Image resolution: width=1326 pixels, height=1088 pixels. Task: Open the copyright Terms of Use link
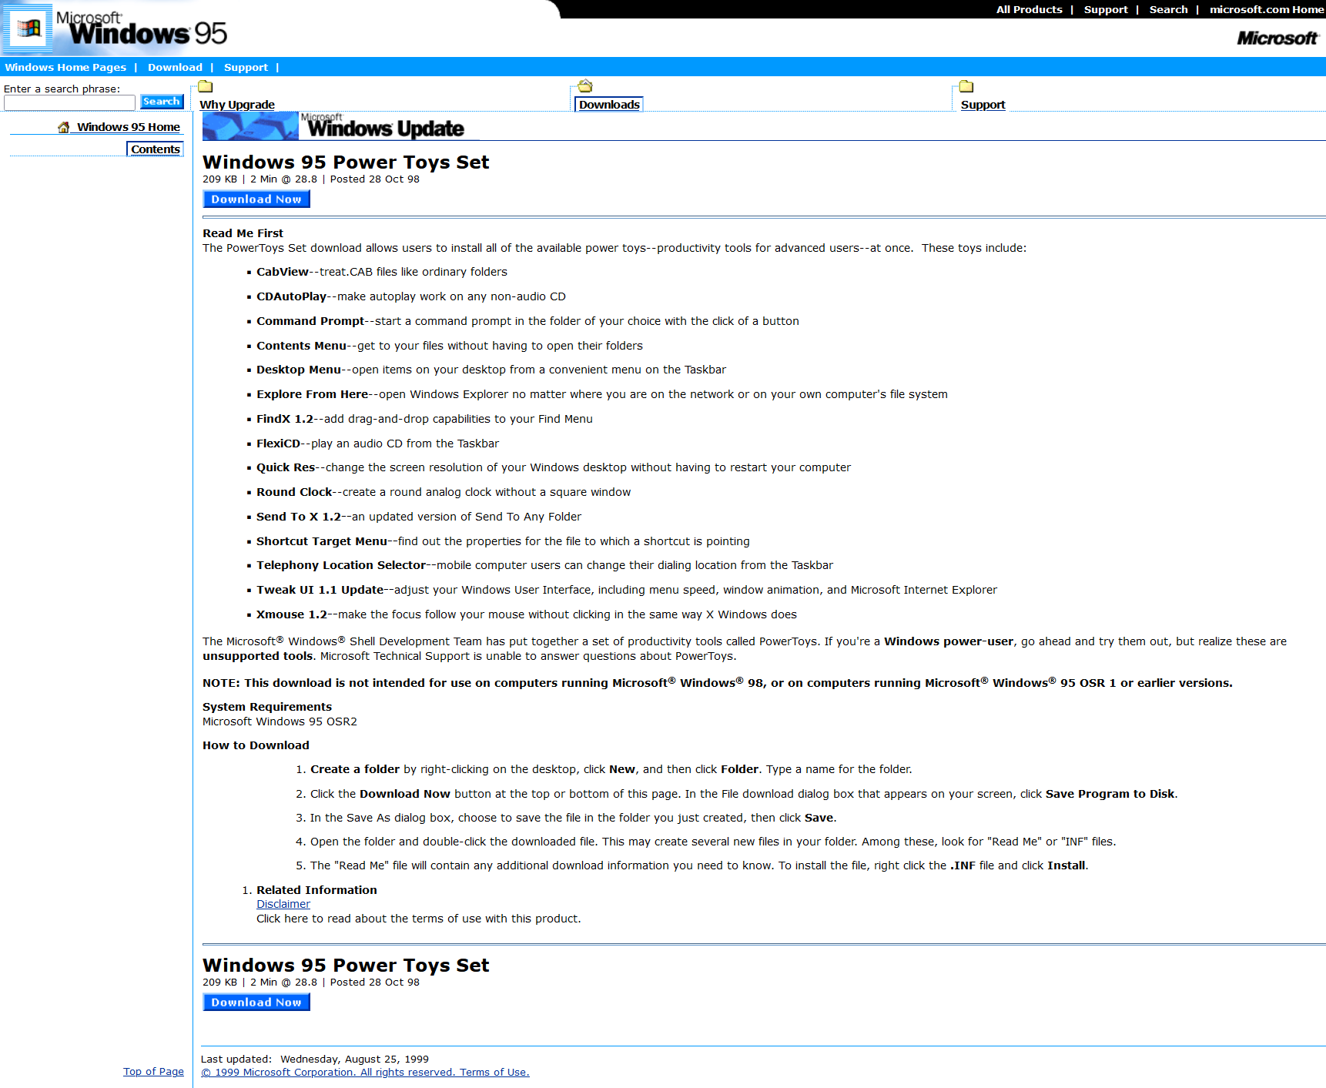click(365, 1072)
